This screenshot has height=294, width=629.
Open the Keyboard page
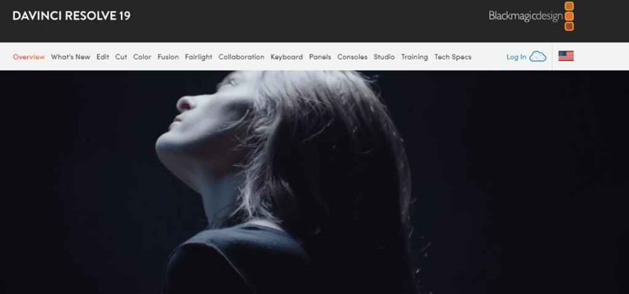point(287,57)
